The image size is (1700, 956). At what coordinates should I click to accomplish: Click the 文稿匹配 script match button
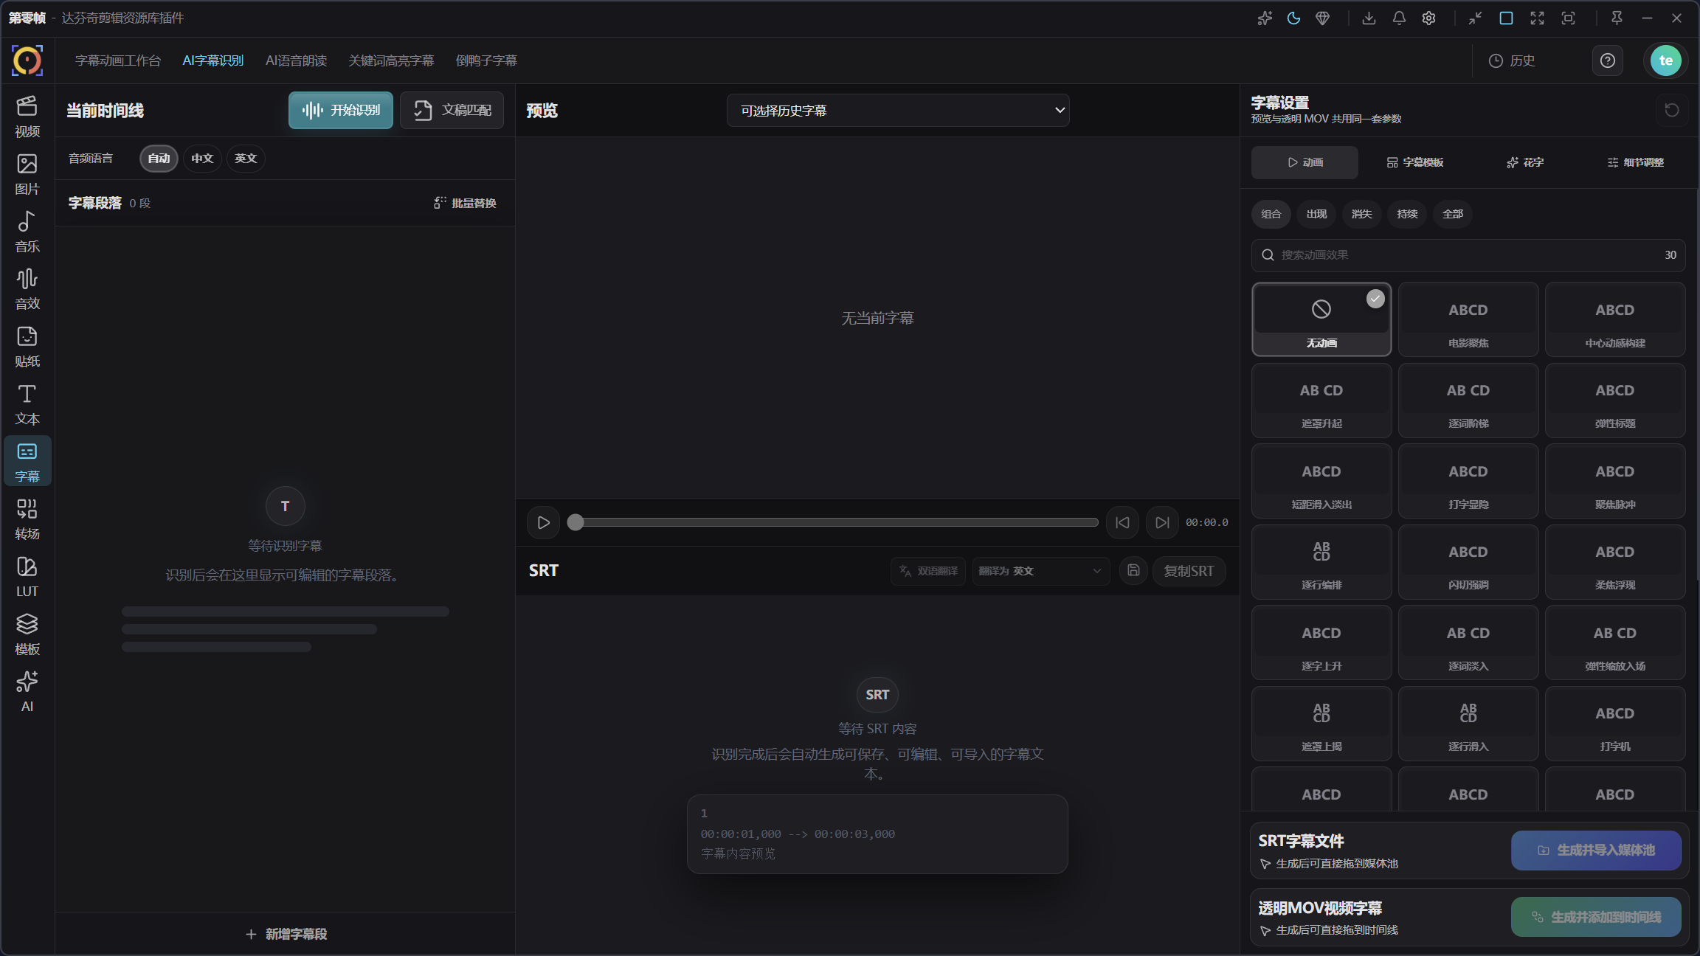pos(452,110)
